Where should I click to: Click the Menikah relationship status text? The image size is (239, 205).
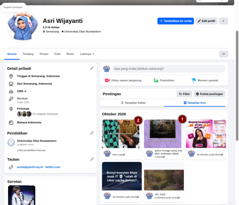[x=22, y=98]
